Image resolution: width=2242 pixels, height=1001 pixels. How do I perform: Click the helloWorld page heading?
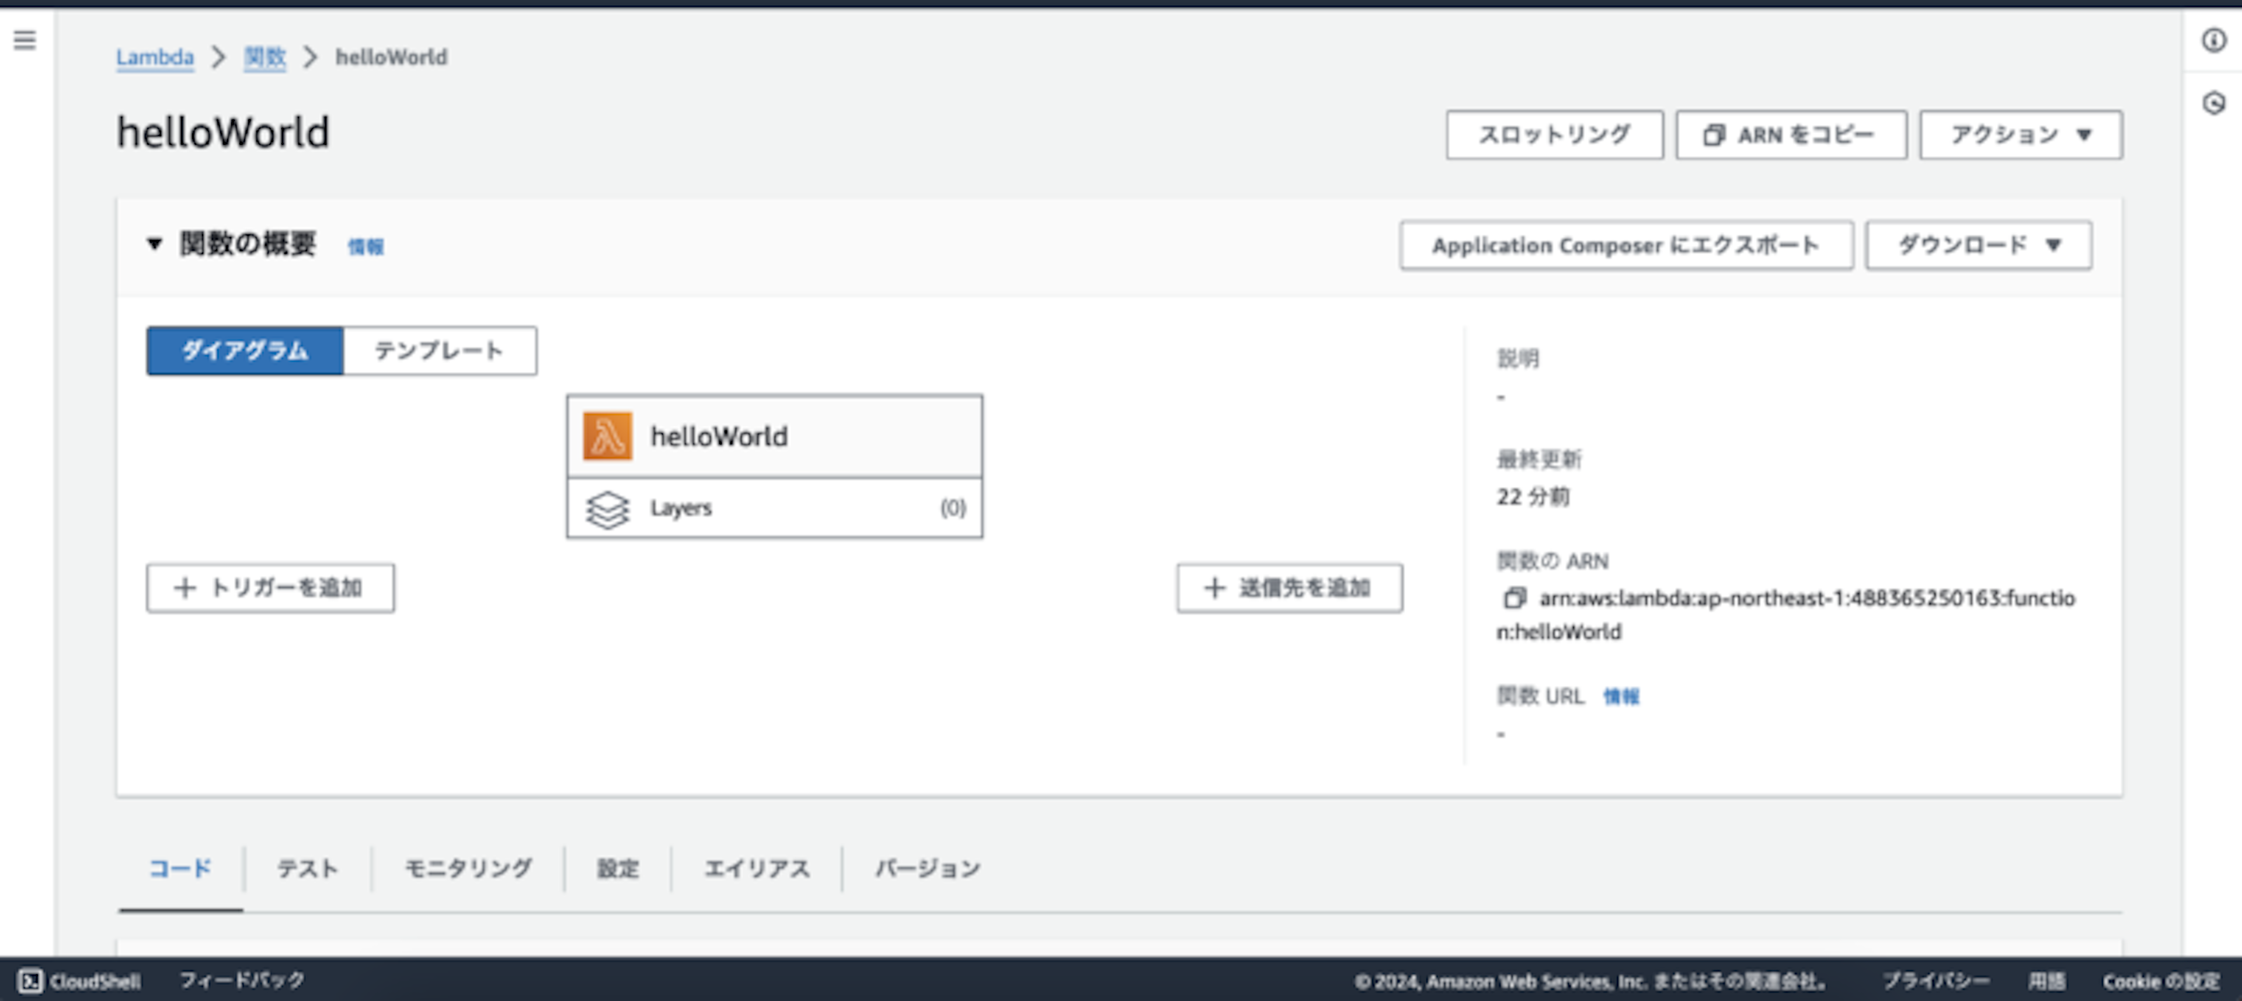tap(223, 133)
